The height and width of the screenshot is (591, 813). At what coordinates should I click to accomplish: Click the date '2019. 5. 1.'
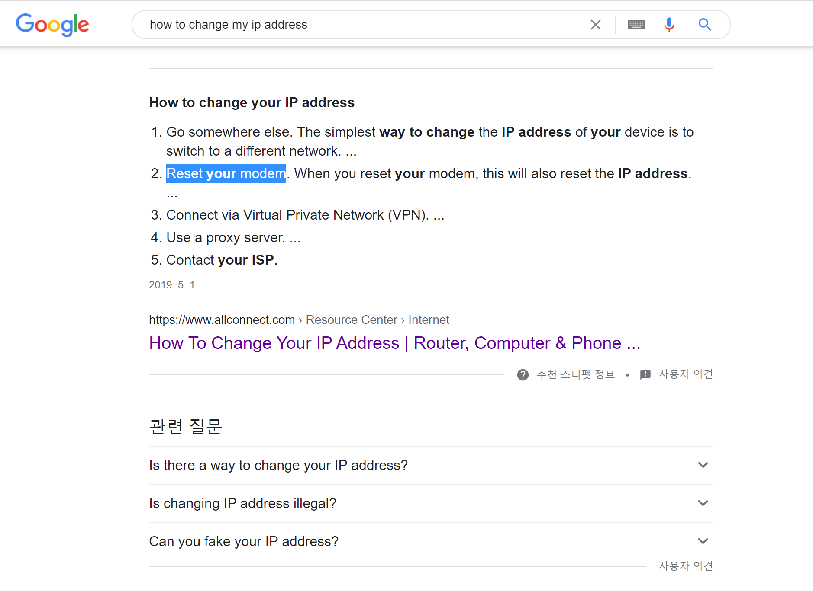pyautogui.click(x=173, y=285)
